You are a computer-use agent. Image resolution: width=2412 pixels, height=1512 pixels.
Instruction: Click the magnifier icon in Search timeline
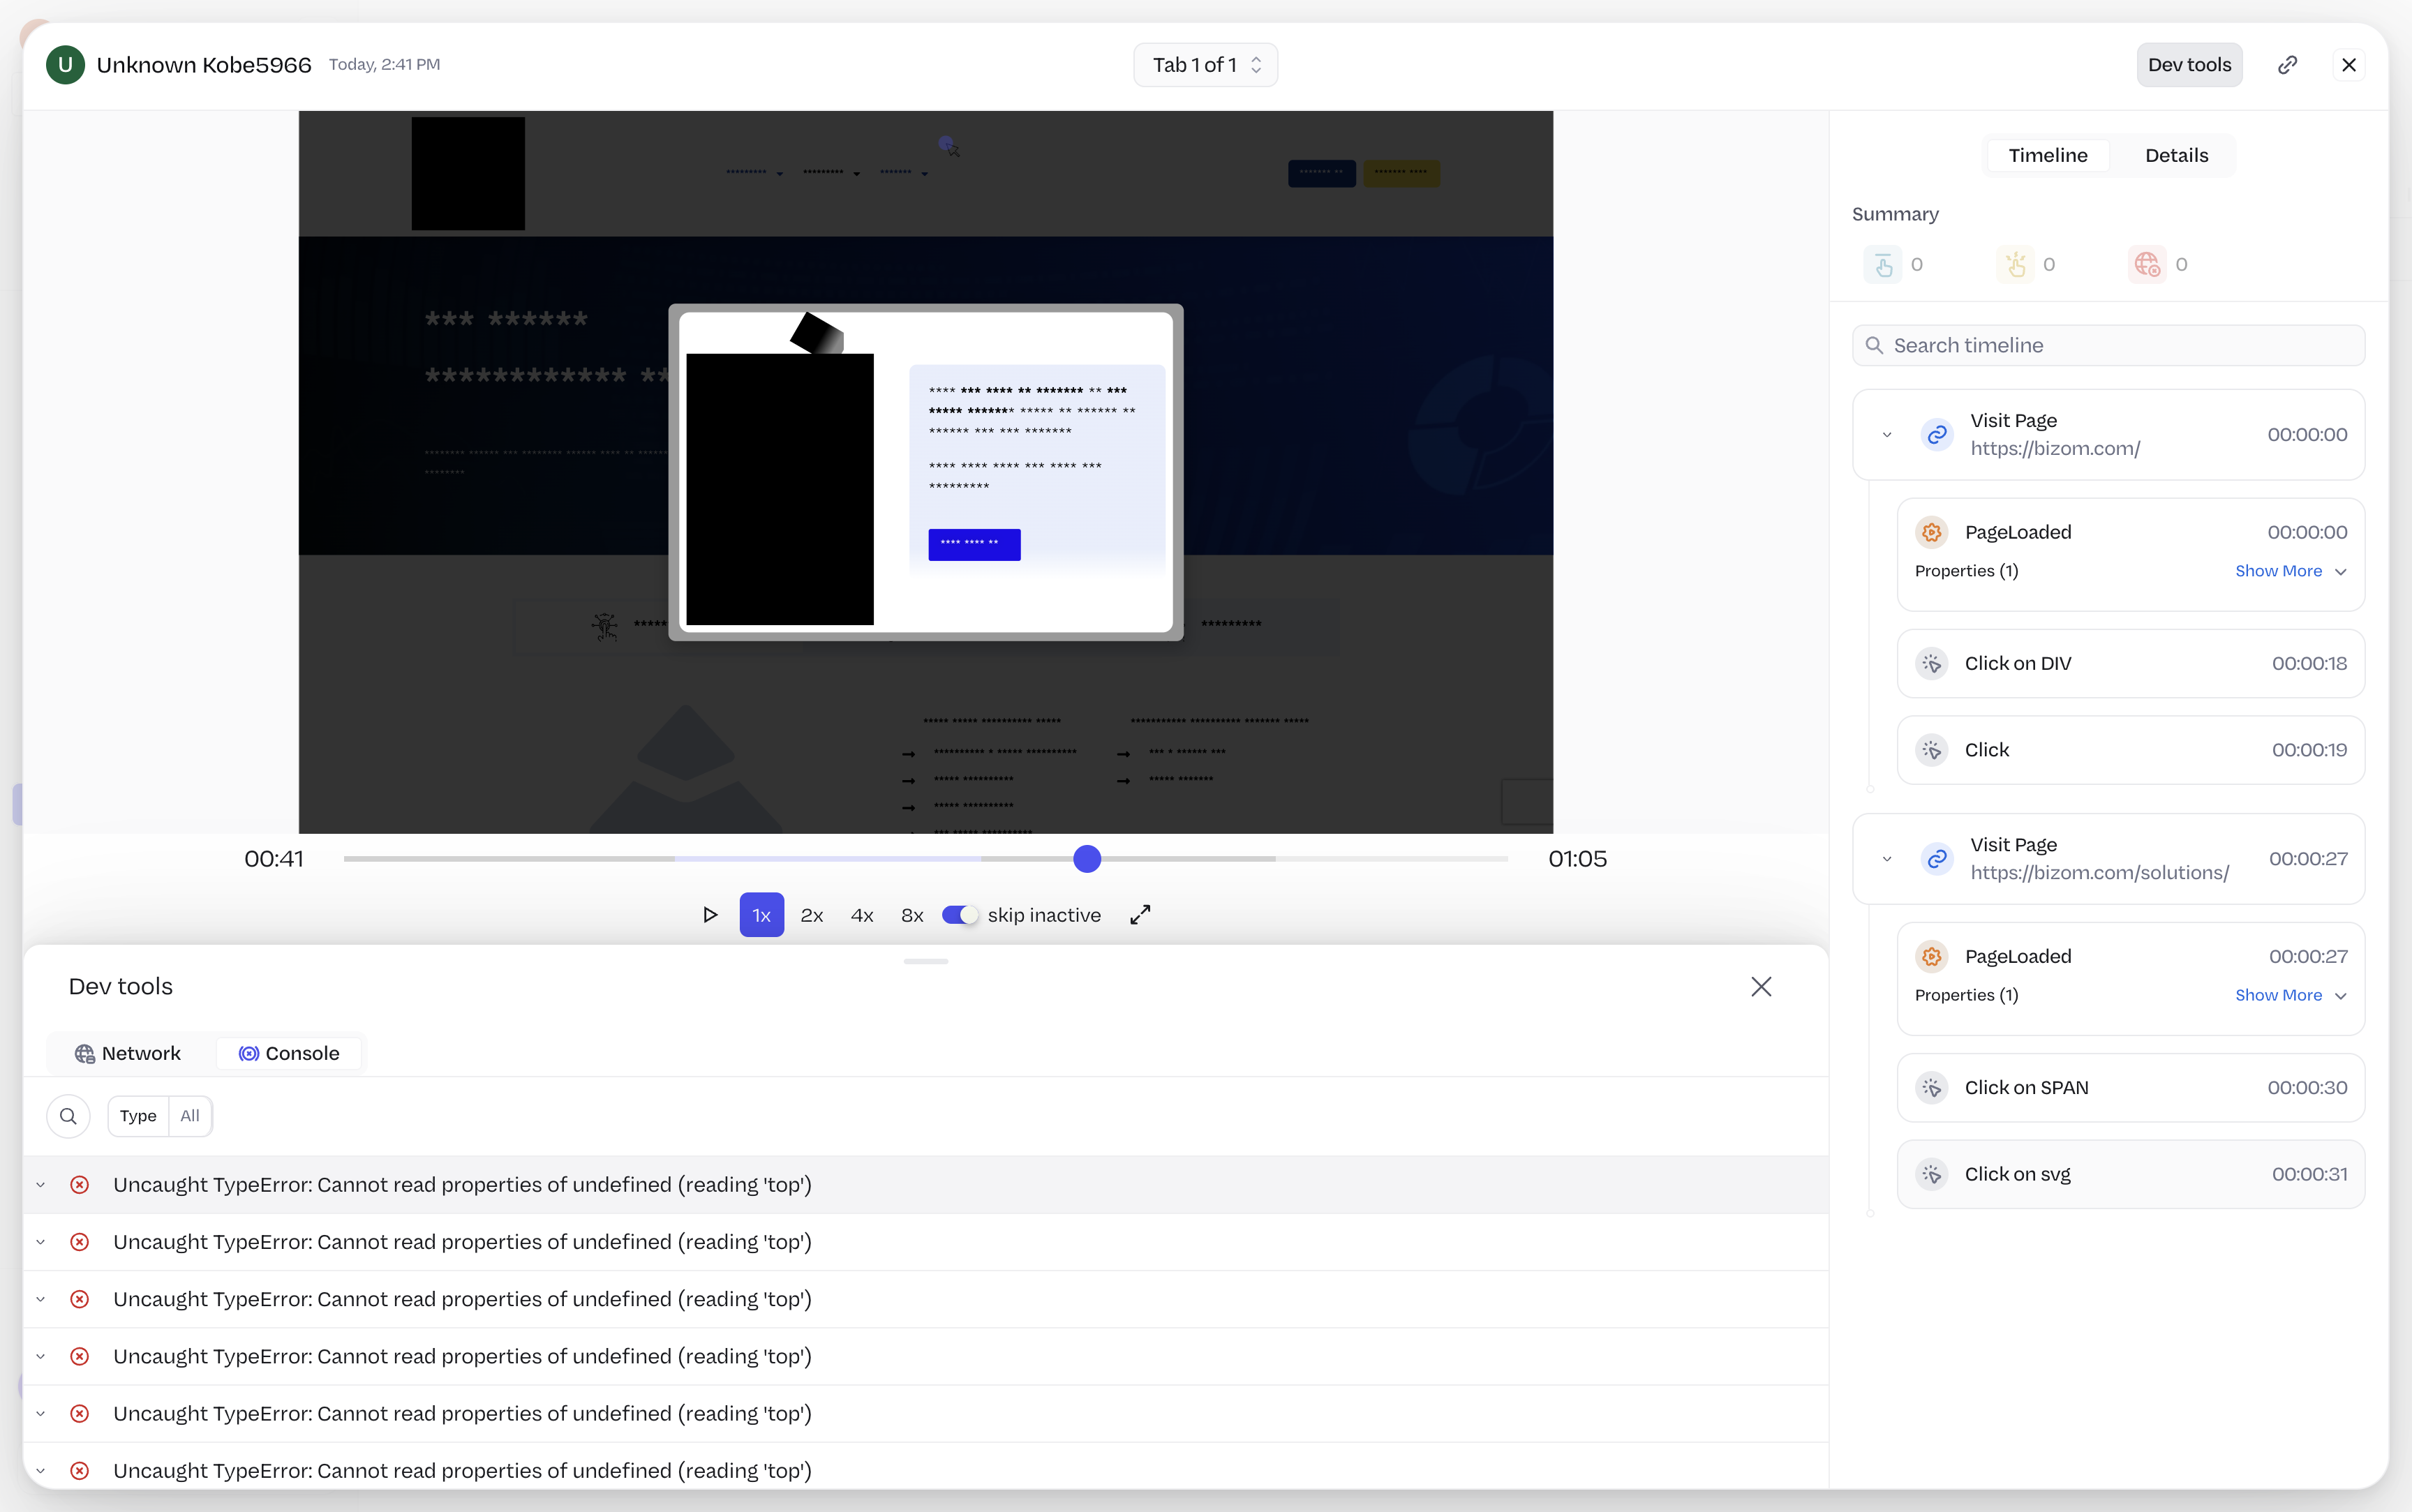coord(1874,345)
